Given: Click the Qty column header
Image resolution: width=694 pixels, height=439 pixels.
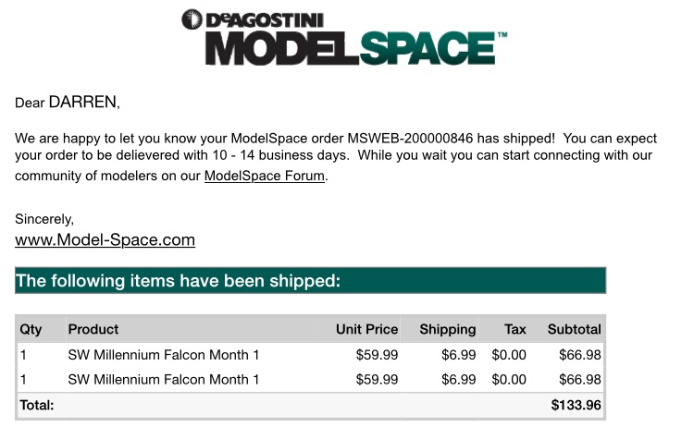Looking at the screenshot, I should [31, 329].
